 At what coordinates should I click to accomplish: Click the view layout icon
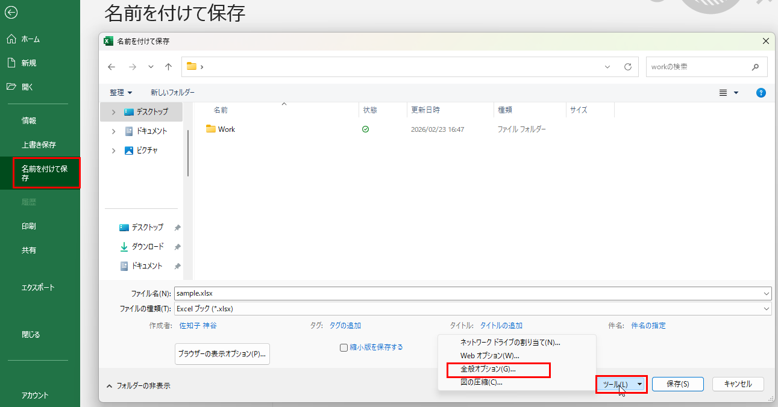coord(724,93)
